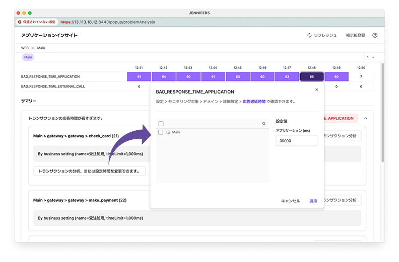399x262 pixels.
Task: Check the Main domain checkbox
Action: click(x=161, y=132)
